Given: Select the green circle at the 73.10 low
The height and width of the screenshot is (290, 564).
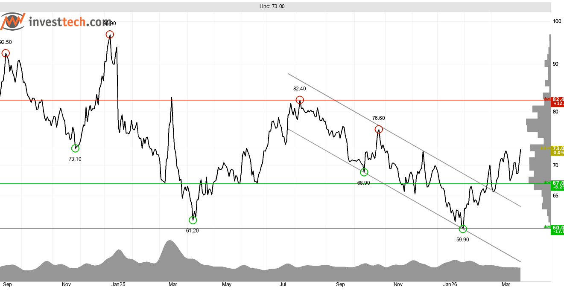Looking at the screenshot, I should pyautogui.click(x=75, y=148).
